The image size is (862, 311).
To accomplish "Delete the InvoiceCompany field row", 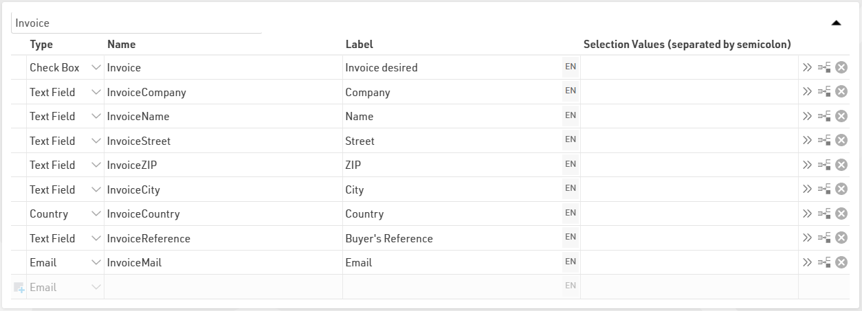I will tap(841, 92).
